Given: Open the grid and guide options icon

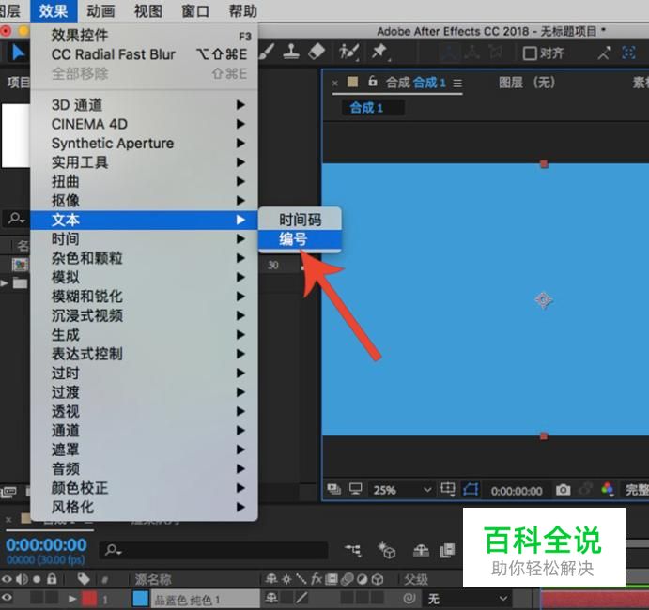Looking at the screenshot, I should (x=448, y=489).
